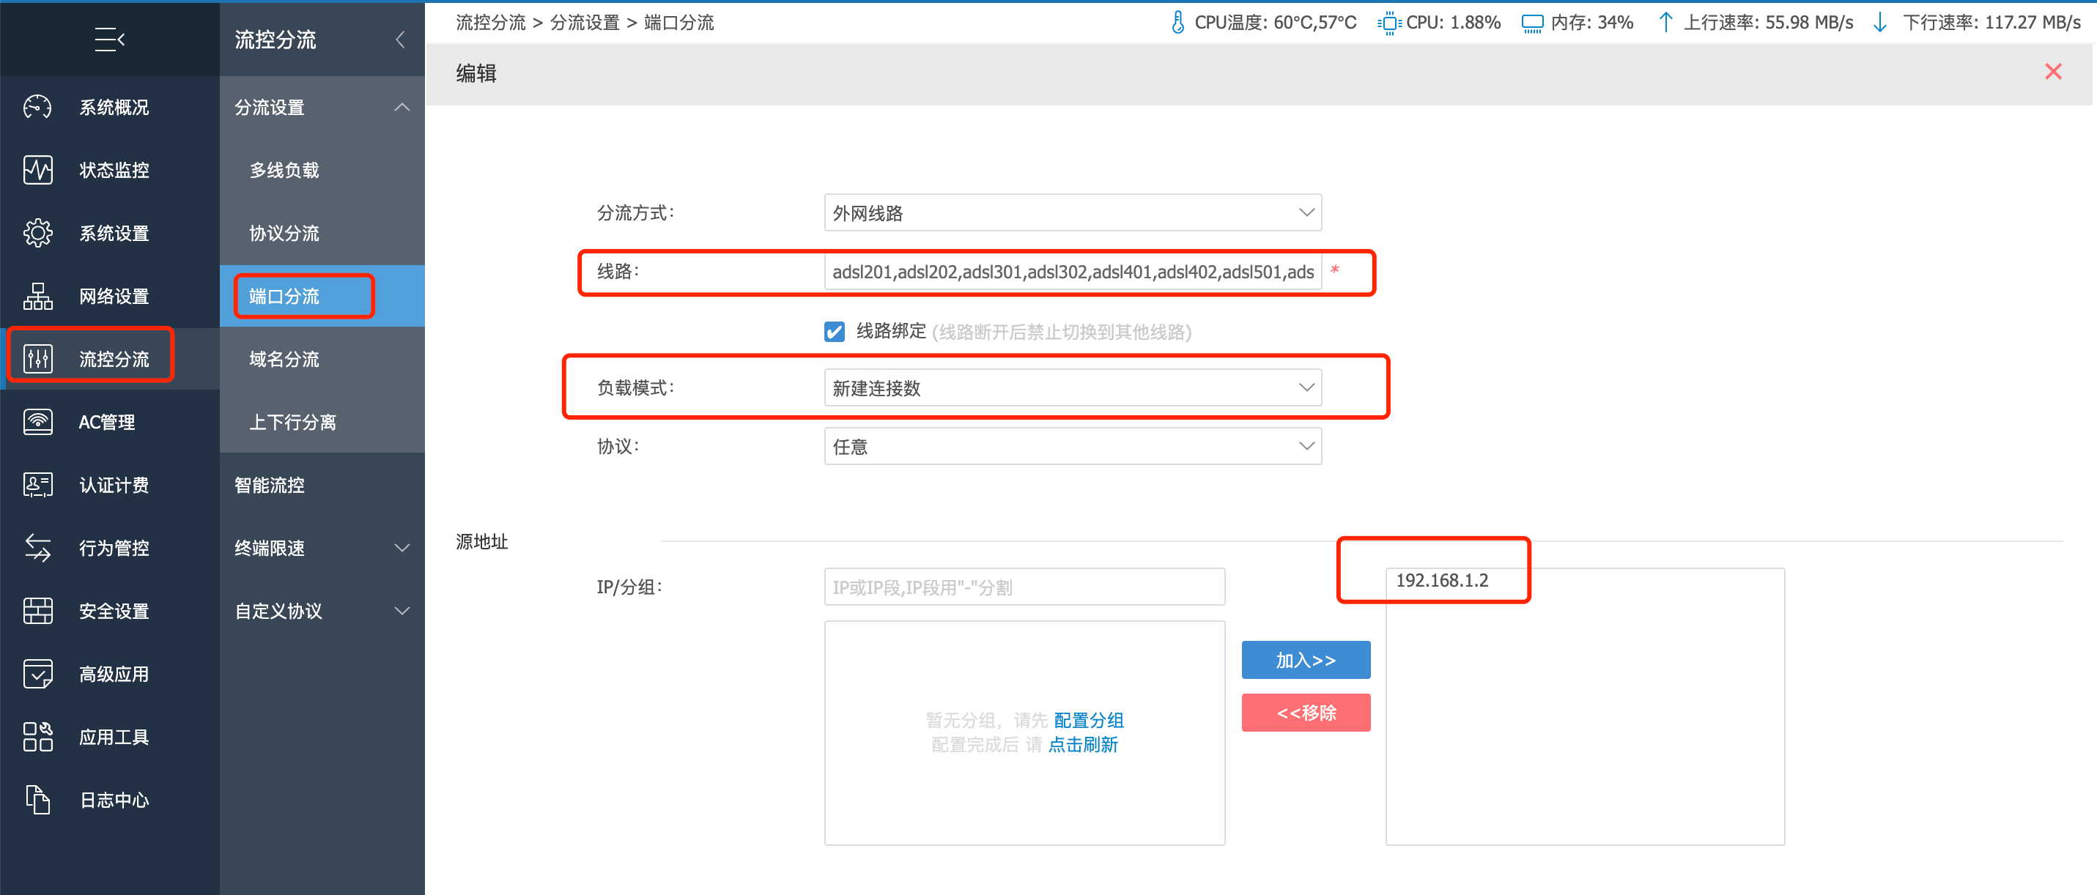
Task: Open the 负载模式 dropdown
Action: point(1071,388)
